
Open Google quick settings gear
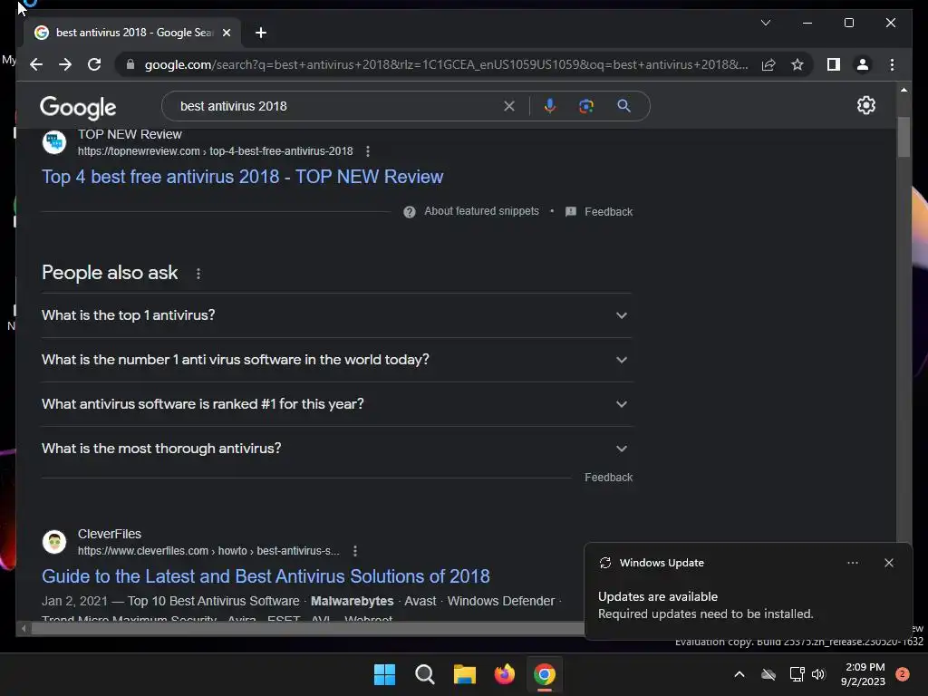point(865,105)
